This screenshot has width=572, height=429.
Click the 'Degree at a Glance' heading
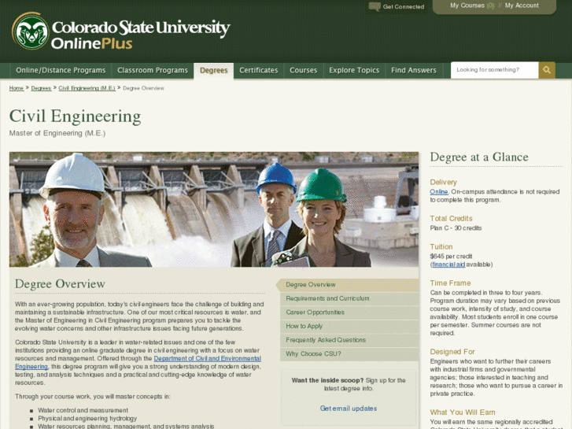[479, 157]
